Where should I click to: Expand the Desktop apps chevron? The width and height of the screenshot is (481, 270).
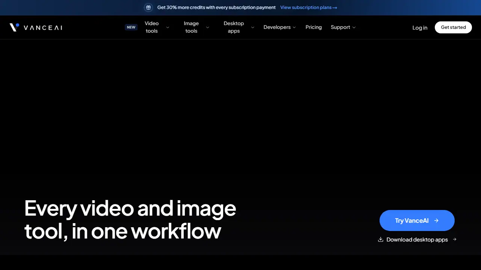(x=253, y=27)
